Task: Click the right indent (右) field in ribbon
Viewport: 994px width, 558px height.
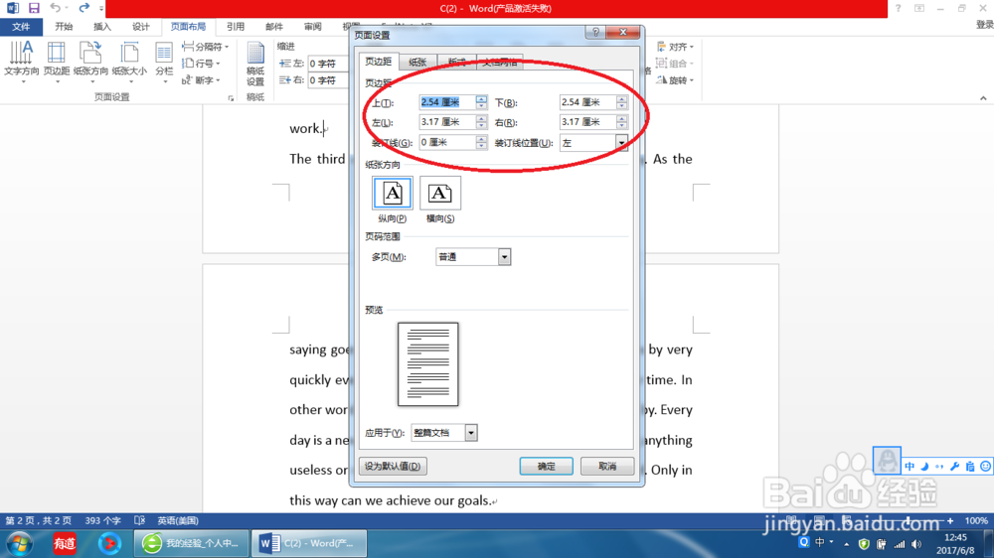Action: tap(328, 80)
